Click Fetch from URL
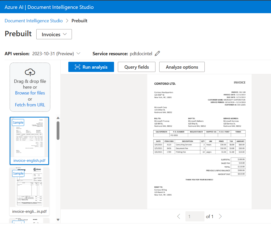Screen dimensions: 271x229 pyautogui.click(x=30, y=105)
